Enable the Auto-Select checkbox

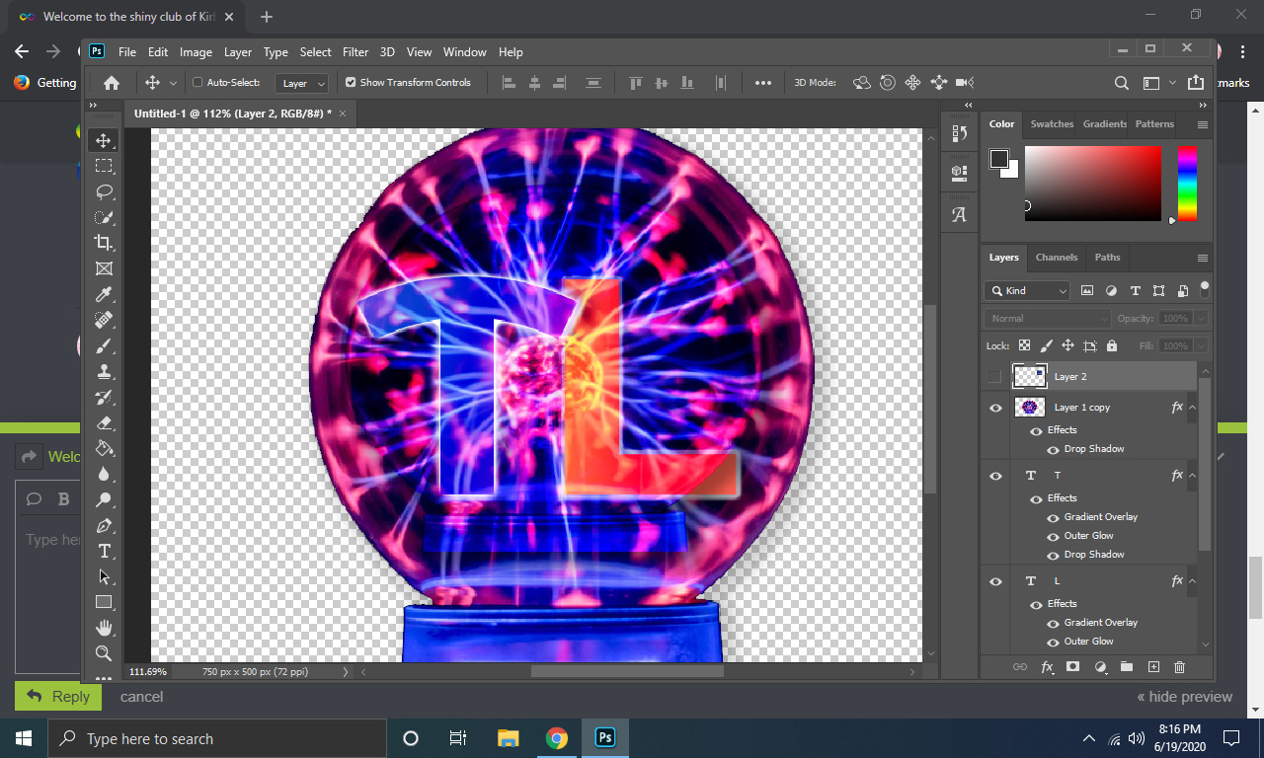[x=197, y=83]
